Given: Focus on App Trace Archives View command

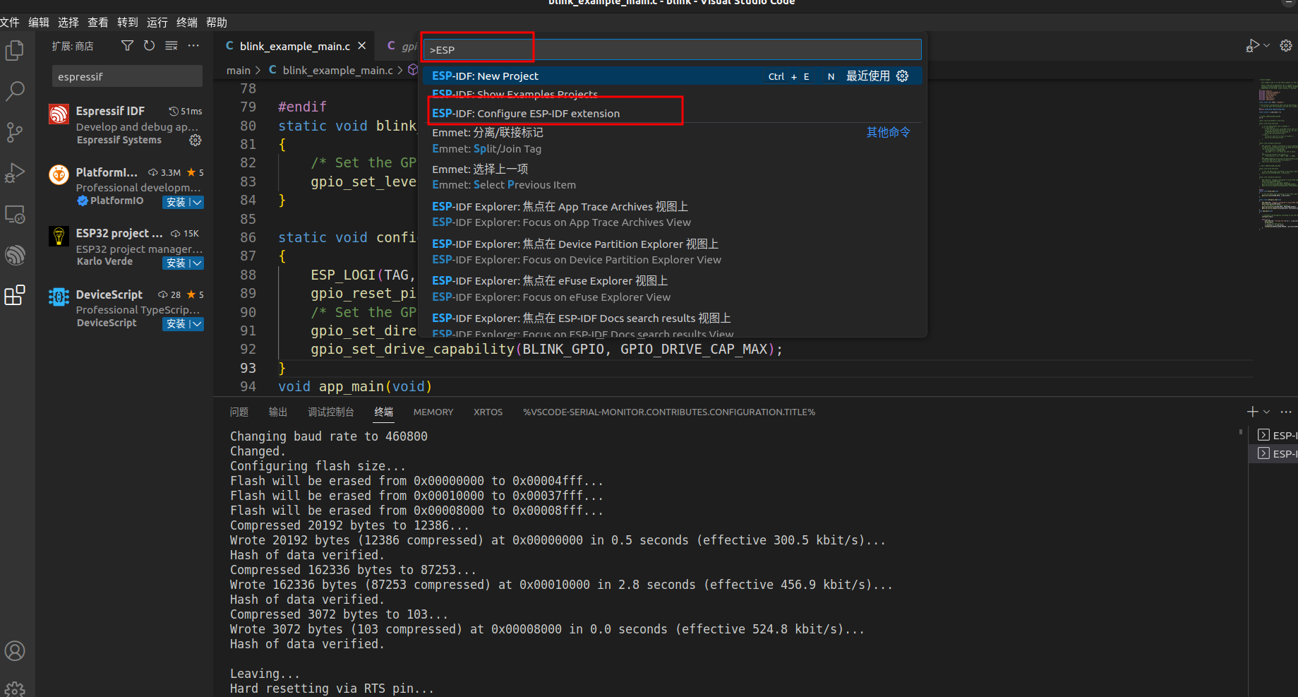Looking at the screenshot, I should (673, 214).
